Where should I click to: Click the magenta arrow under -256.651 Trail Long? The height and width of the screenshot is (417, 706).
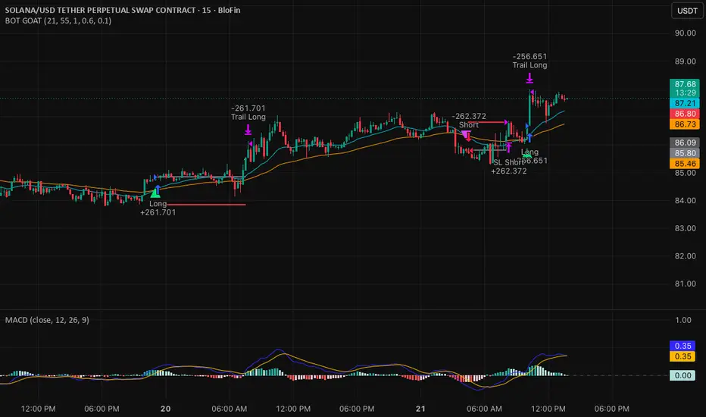tap(529, 78)
